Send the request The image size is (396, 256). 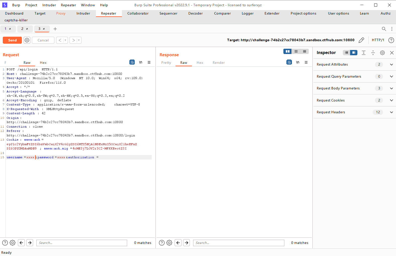(12, 40)
